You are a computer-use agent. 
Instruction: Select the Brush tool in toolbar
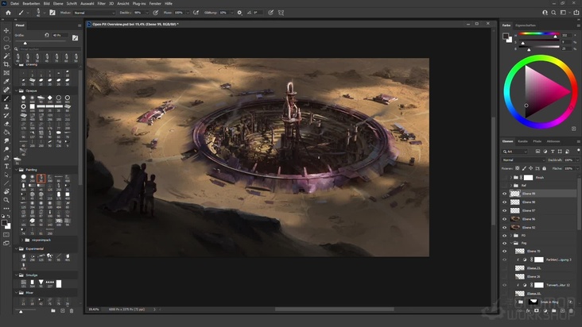tap(6, 98)
